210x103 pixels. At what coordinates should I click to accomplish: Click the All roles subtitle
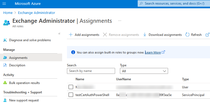18,26
